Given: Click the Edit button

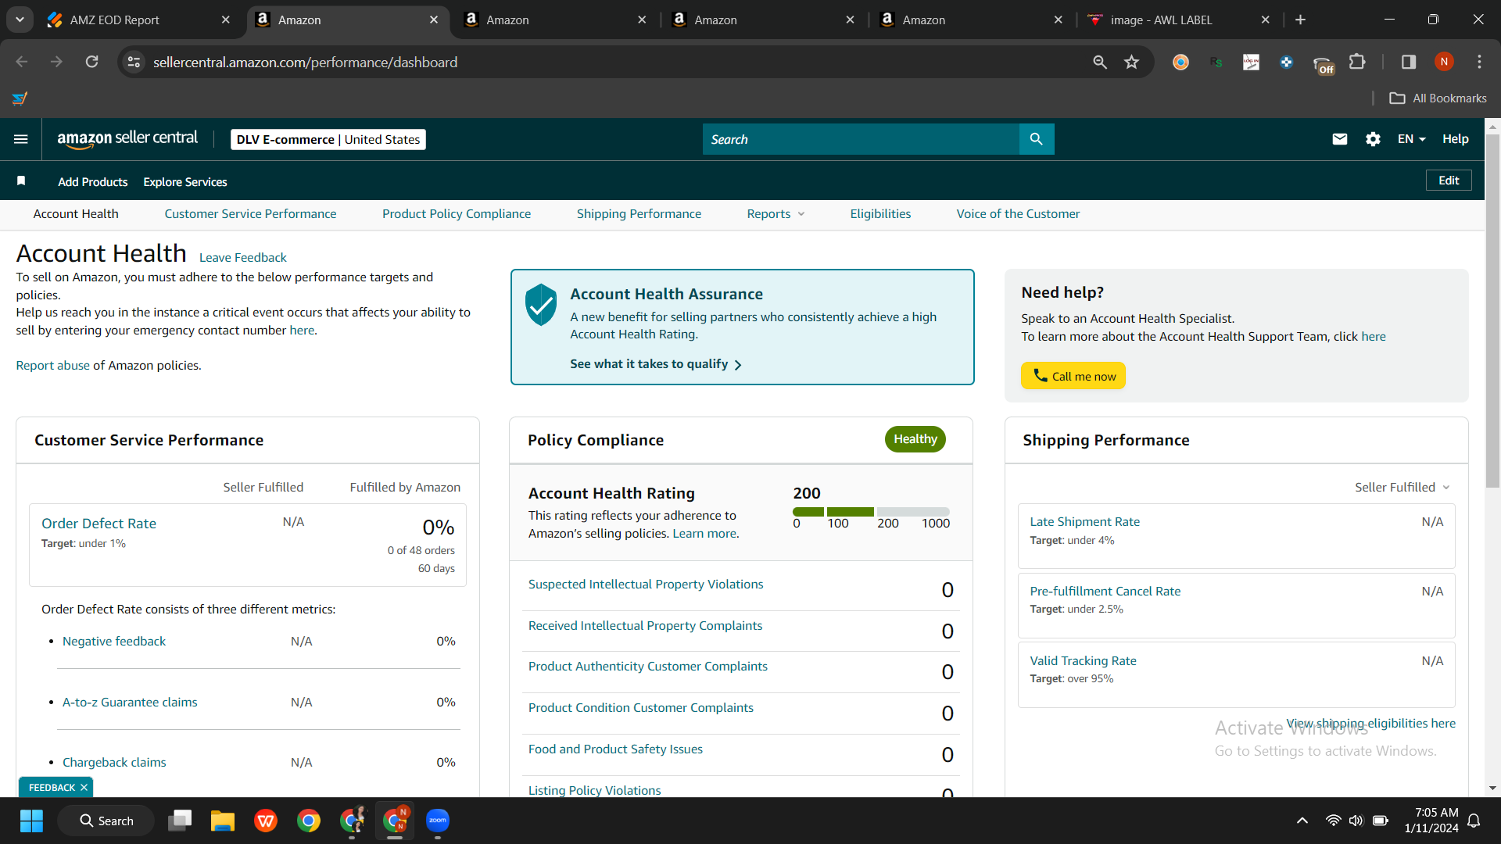Looking at the screenshot, I should click(1449, 181).
